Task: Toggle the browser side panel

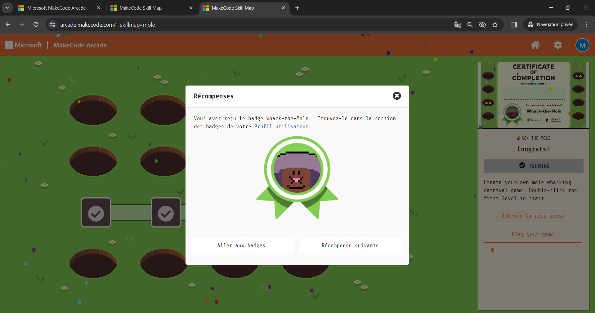Action: point(514,25)
